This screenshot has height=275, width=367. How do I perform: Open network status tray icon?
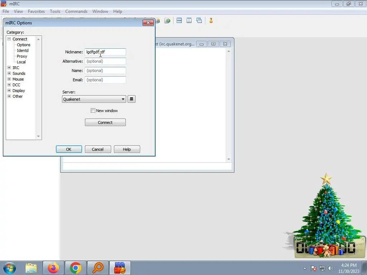[x=322, y=268]
